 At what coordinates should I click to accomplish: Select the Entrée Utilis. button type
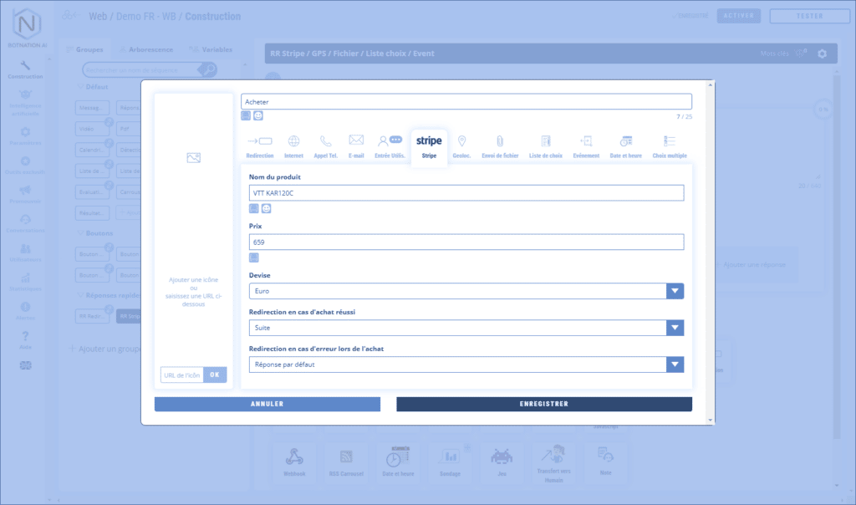pyautogui.click(x=389, y=145)
